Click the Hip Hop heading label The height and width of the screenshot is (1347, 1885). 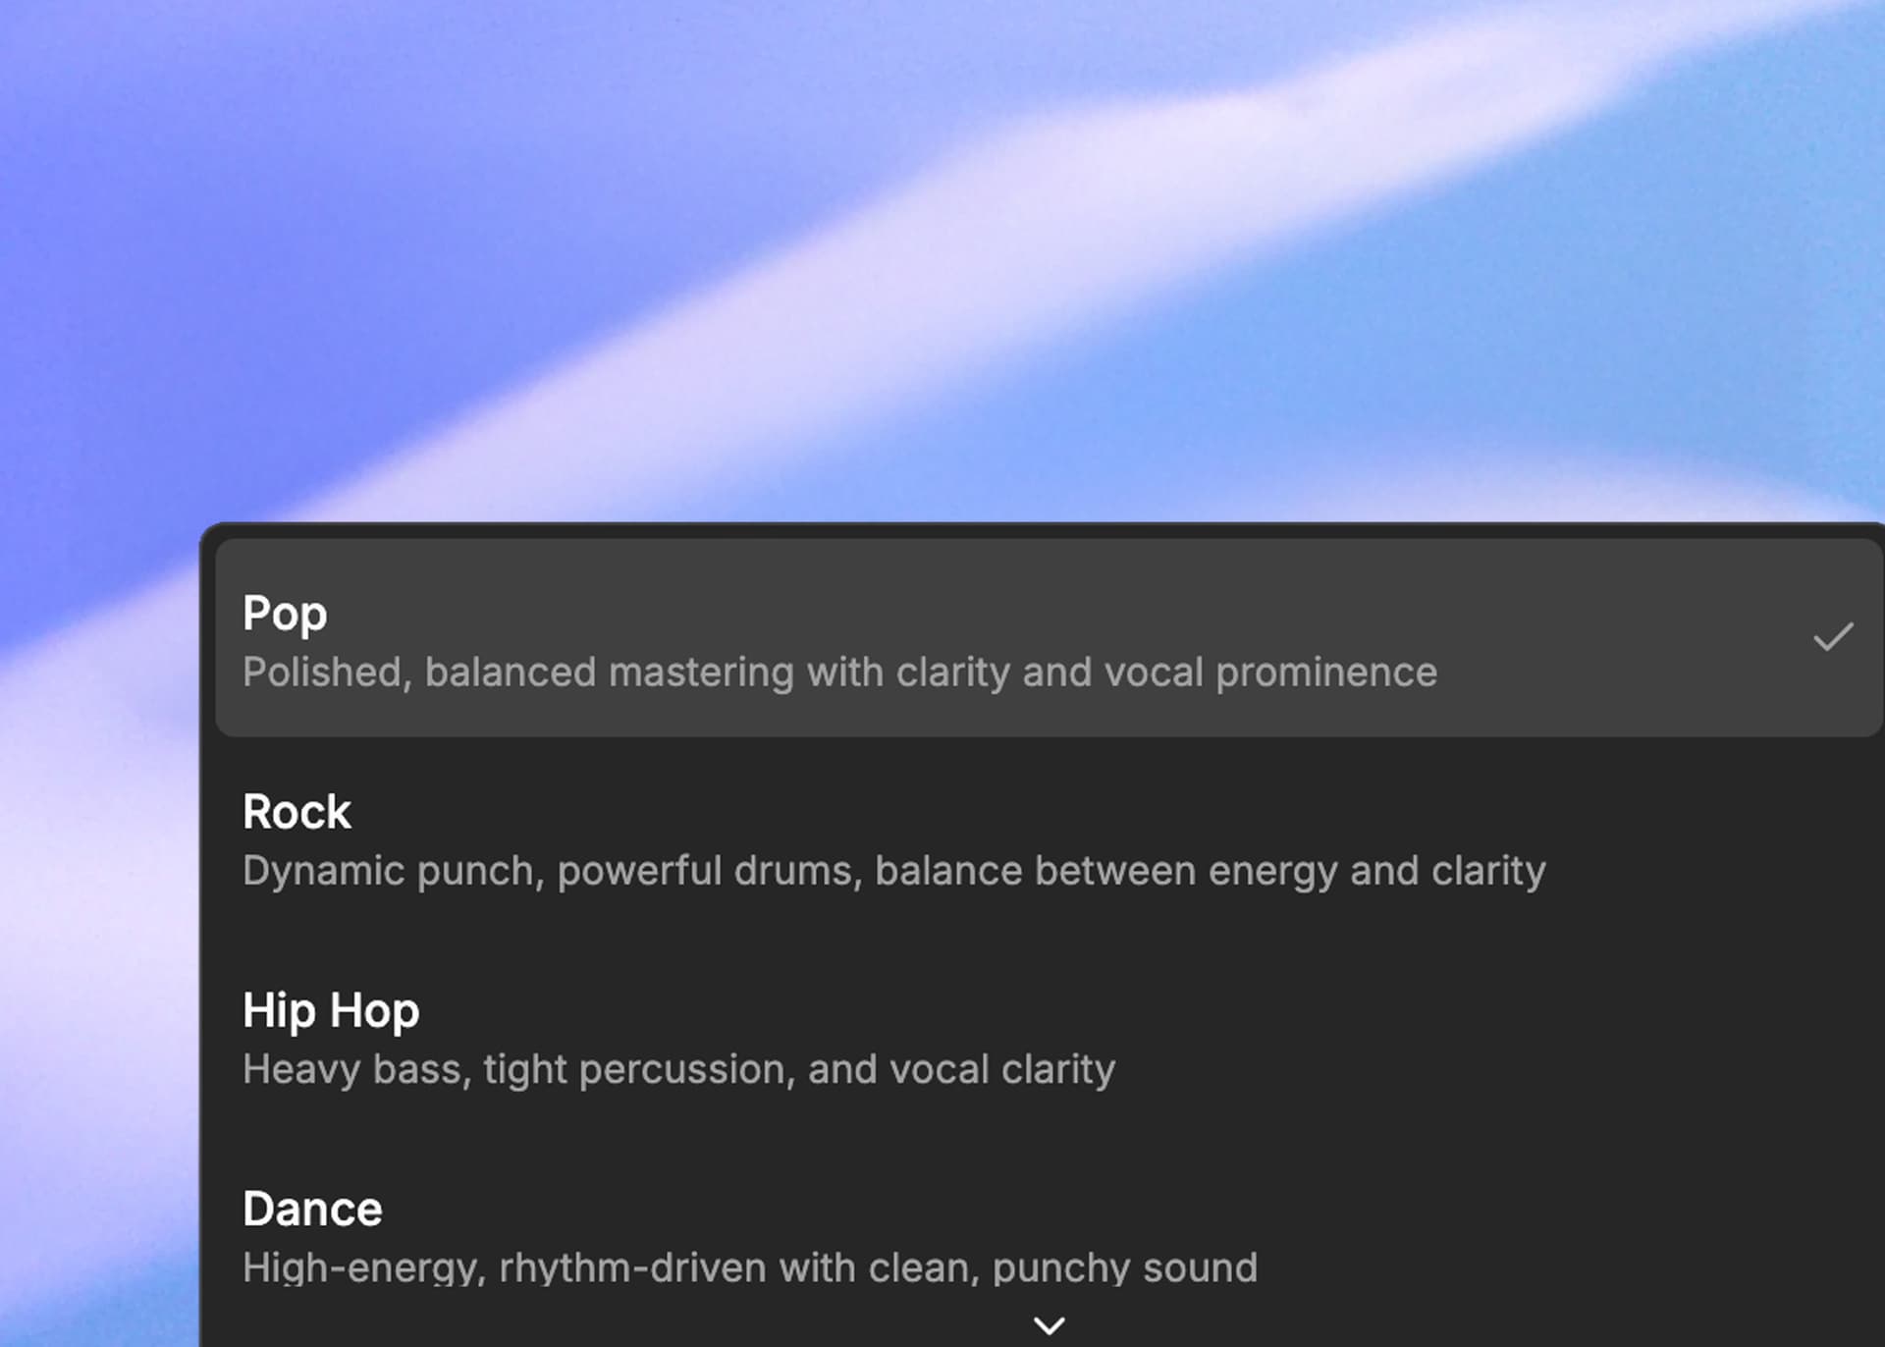[330, 1011]
